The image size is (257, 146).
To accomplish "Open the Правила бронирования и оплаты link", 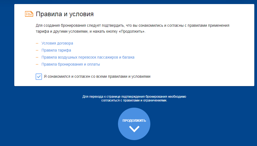I will (71, 64).
